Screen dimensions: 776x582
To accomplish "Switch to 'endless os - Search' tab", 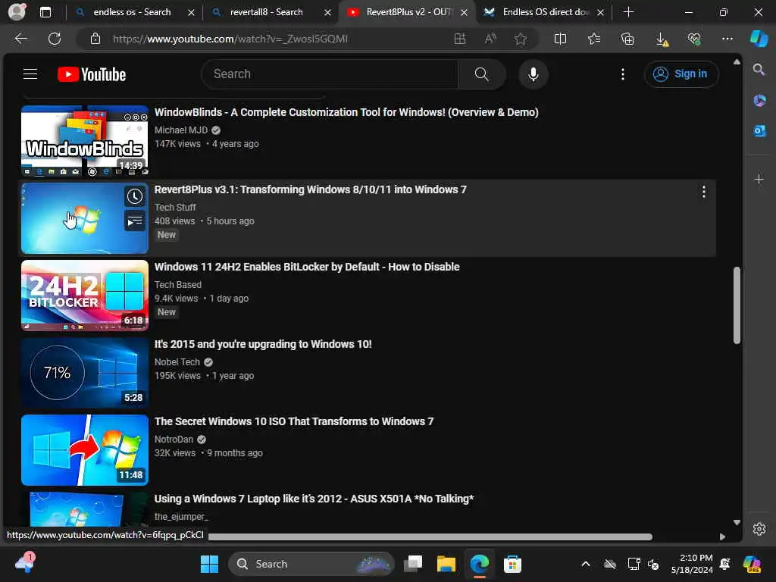I will click(132, 12).
